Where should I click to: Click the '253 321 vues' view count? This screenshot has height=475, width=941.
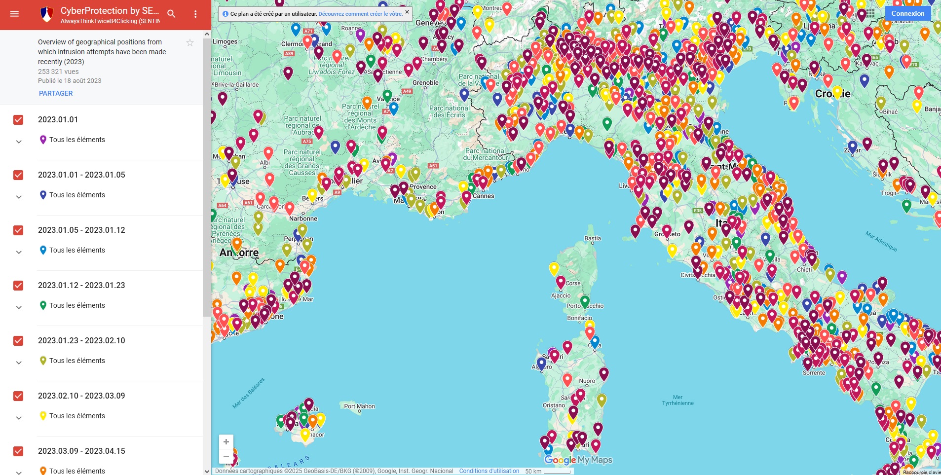point(58,72)
